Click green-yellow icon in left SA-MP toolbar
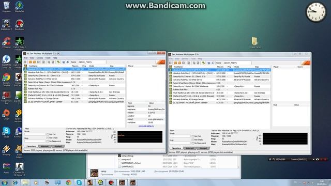Viewport: 331px width, 186px height. [58, 62]
